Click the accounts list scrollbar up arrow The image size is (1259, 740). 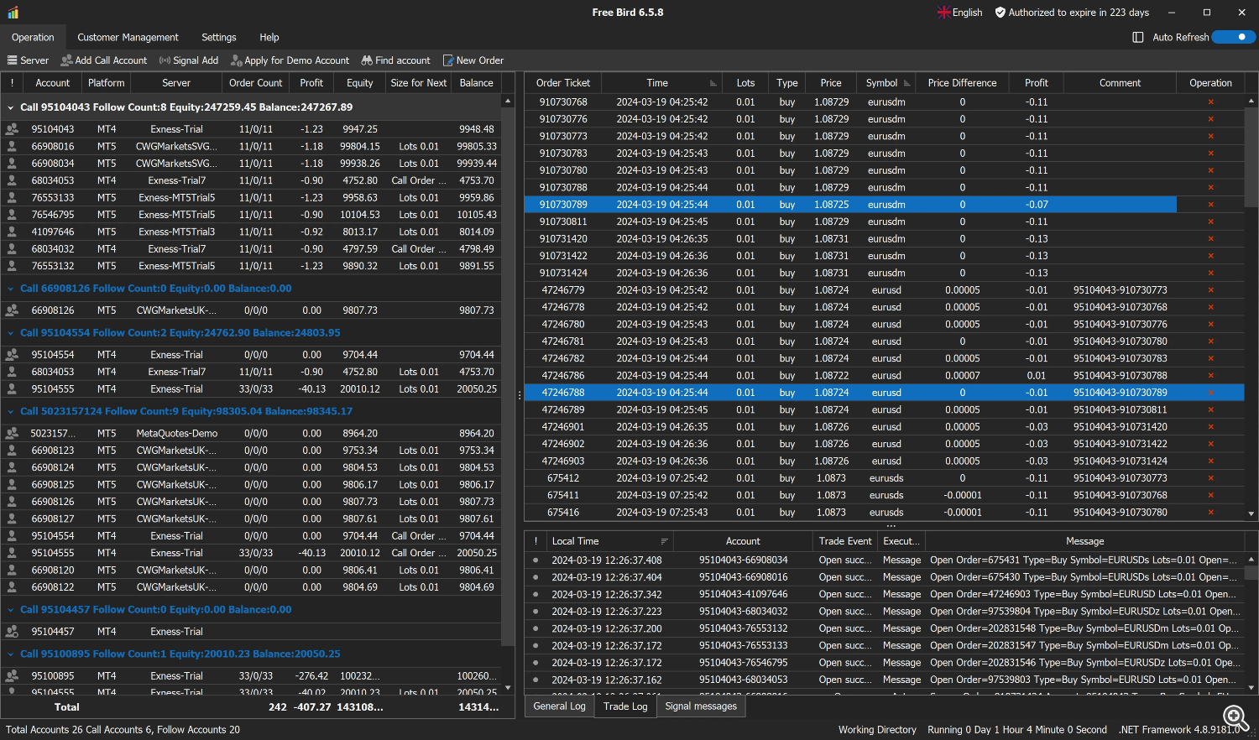tap(508, 101)
